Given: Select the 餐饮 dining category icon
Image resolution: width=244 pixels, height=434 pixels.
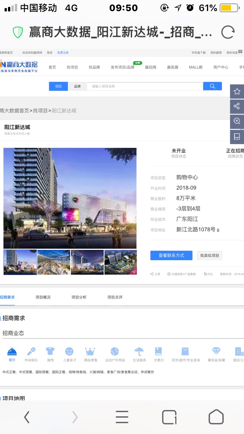Looking at the screenshot, I should coord(12,351).
